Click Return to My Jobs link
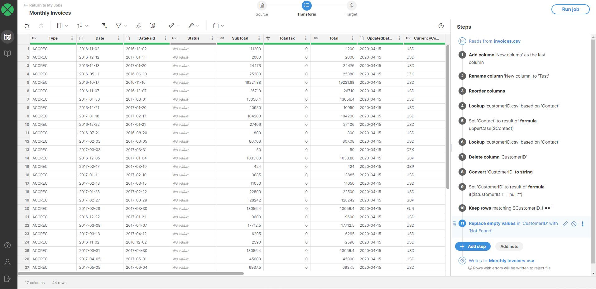Screen dimensions: 596x289 [x=43, y=5]
